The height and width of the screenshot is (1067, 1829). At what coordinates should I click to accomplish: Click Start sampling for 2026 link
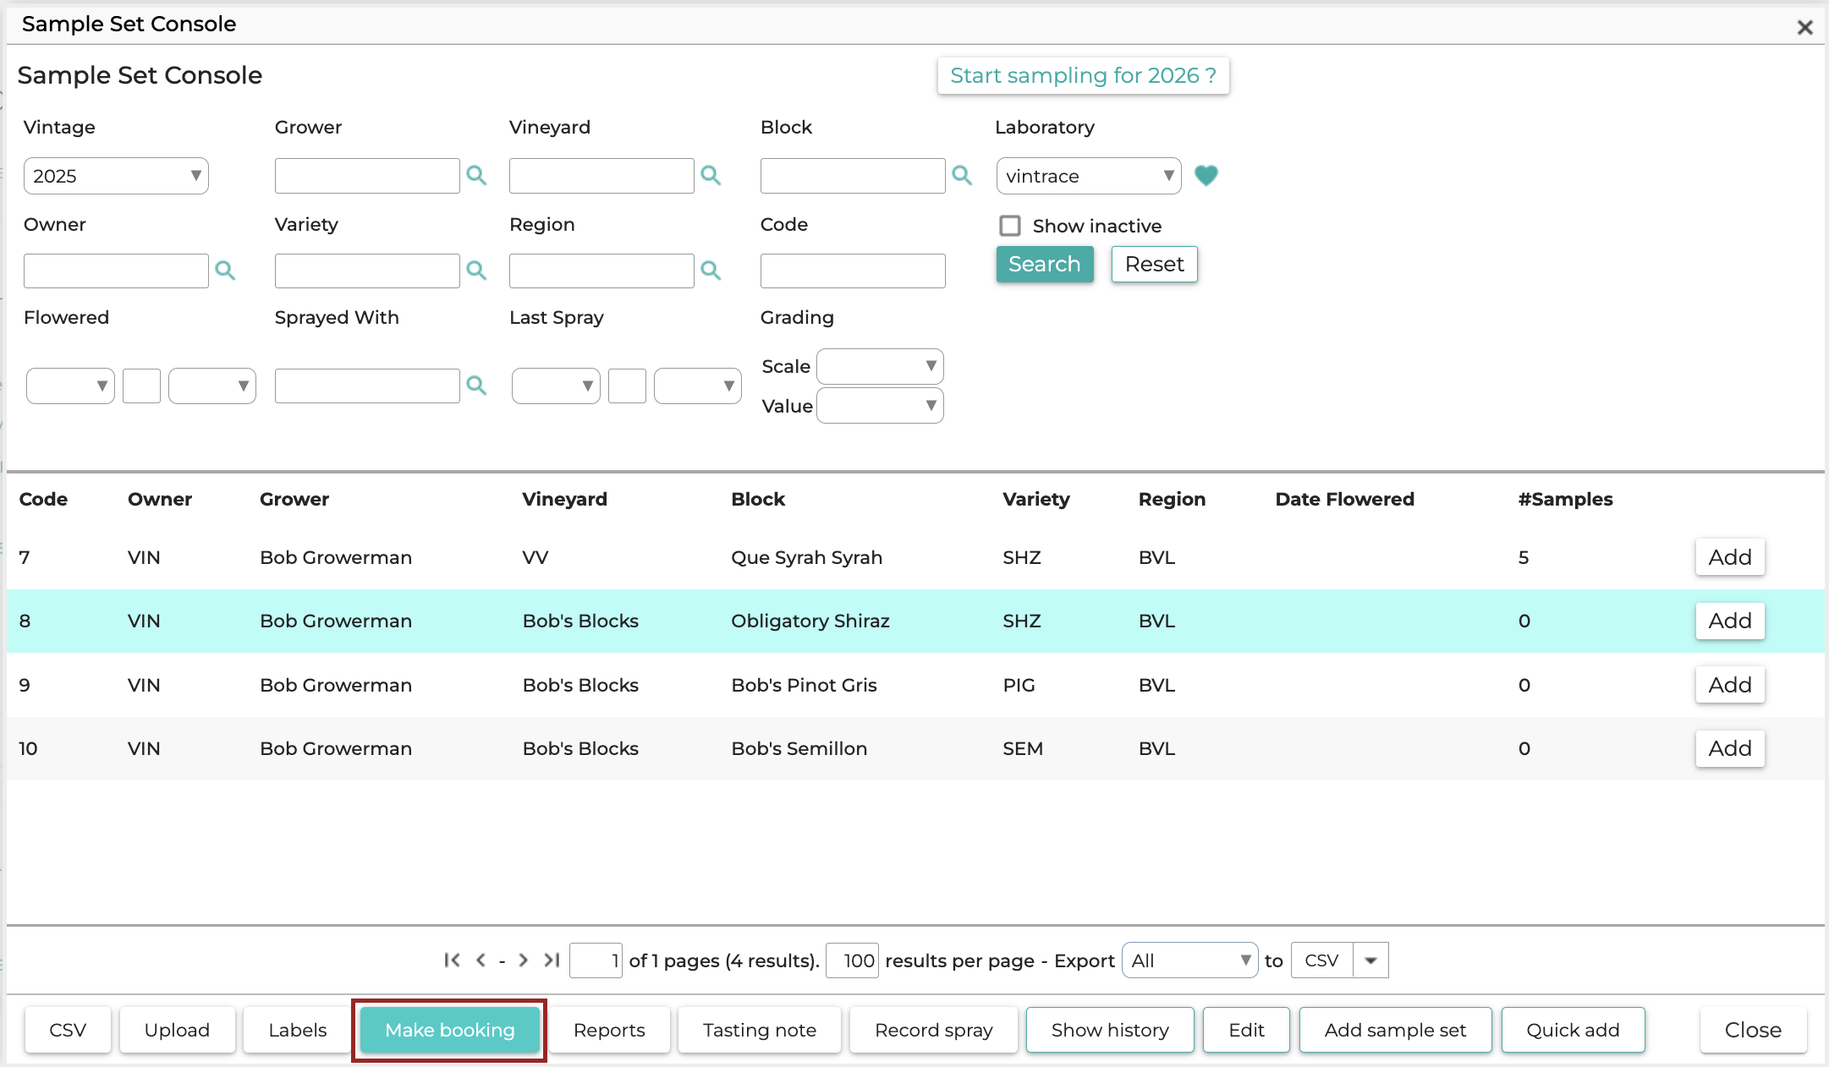(x=1083, y=76)
